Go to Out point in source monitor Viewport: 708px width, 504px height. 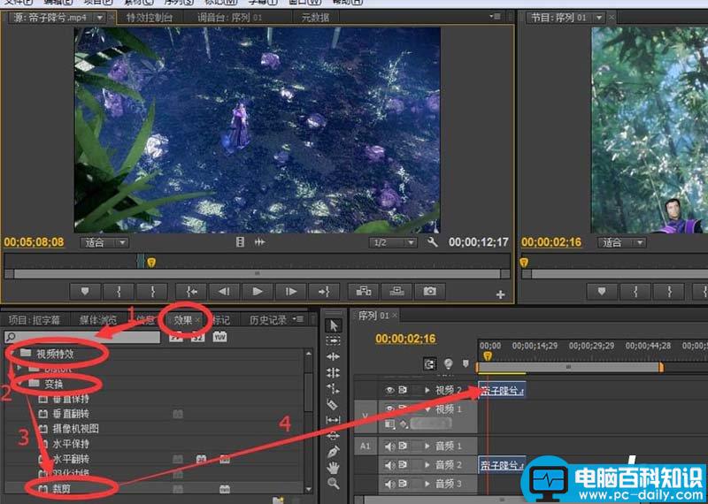(x=325, y=292)
